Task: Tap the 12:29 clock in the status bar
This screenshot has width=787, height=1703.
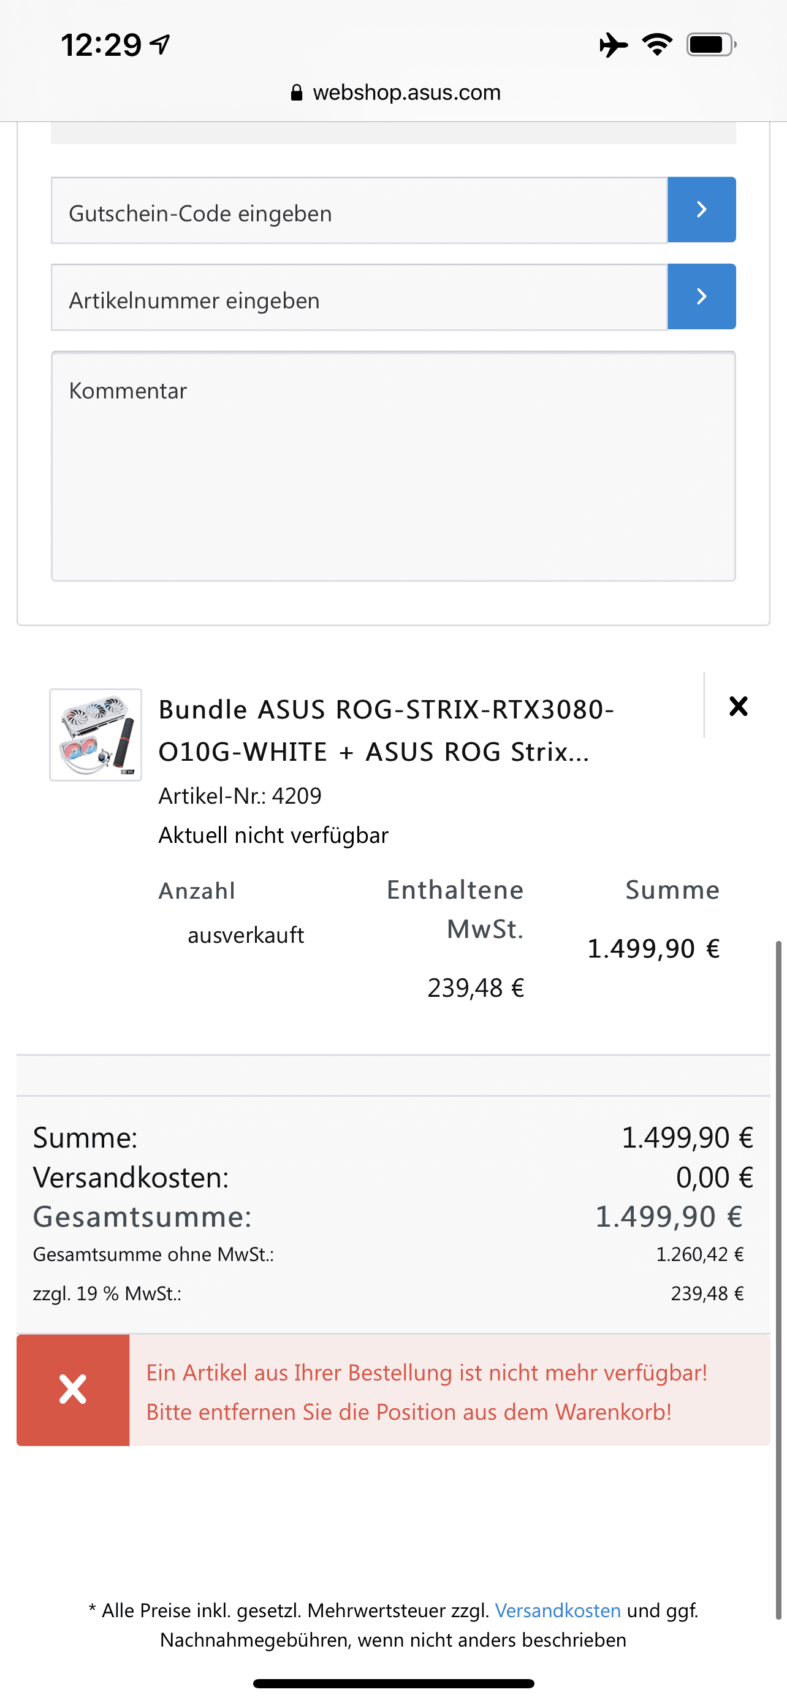Action: click(x=101, y=45)
